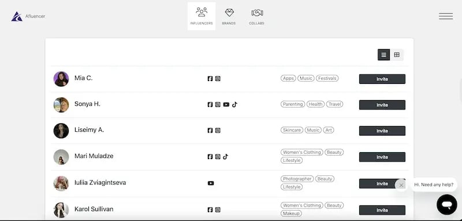Open the hamburger menu icon
This screenshot has width=462, height=221.
[x=446, y=16]
